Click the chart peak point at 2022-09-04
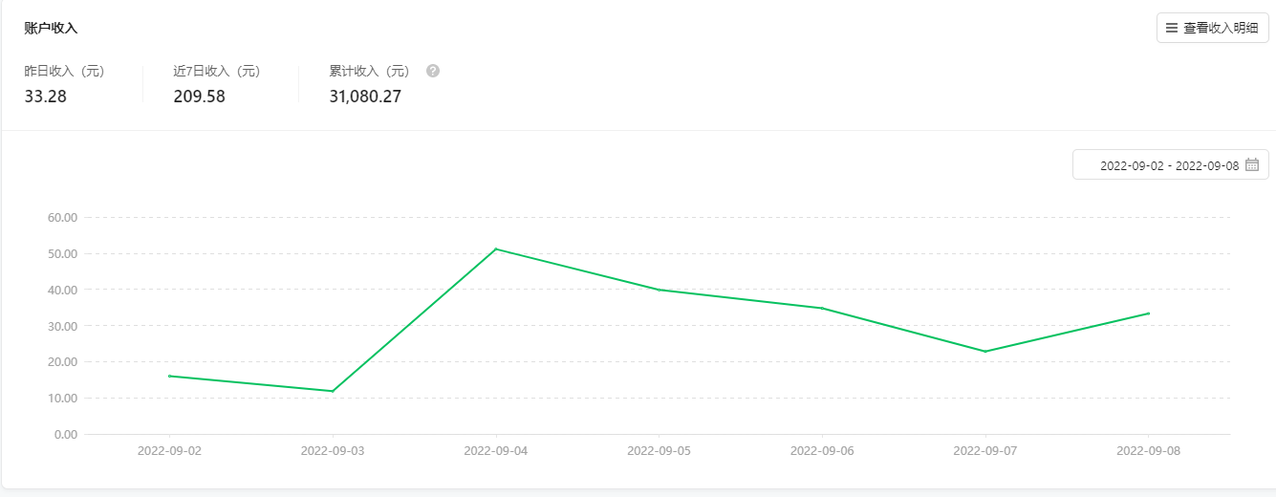 point(496,248)
